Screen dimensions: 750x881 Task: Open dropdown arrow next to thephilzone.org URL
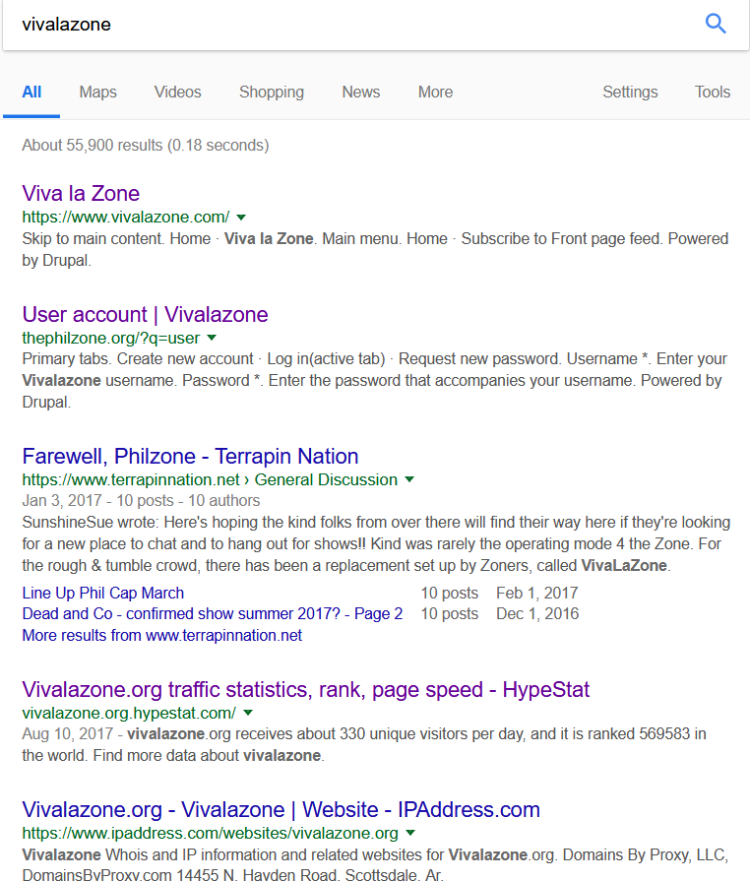pos(212,338)
